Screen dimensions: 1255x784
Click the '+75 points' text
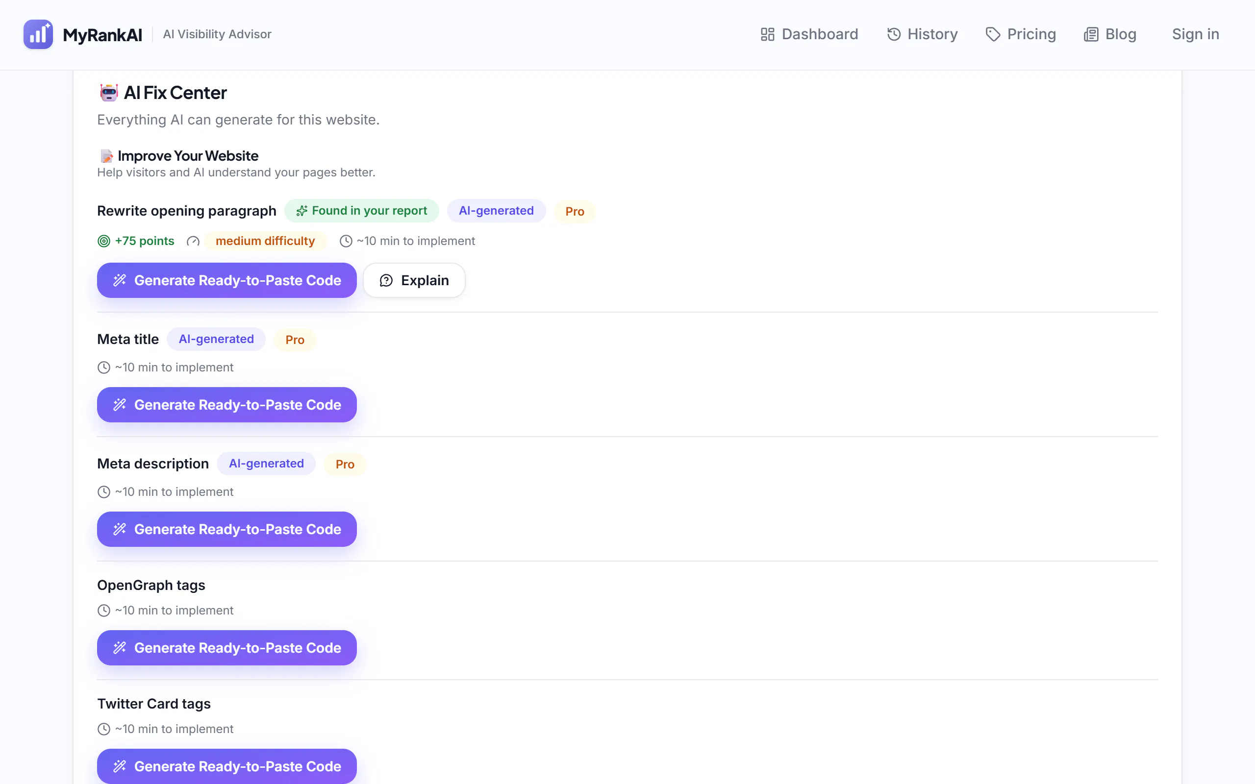pos(145,241)
